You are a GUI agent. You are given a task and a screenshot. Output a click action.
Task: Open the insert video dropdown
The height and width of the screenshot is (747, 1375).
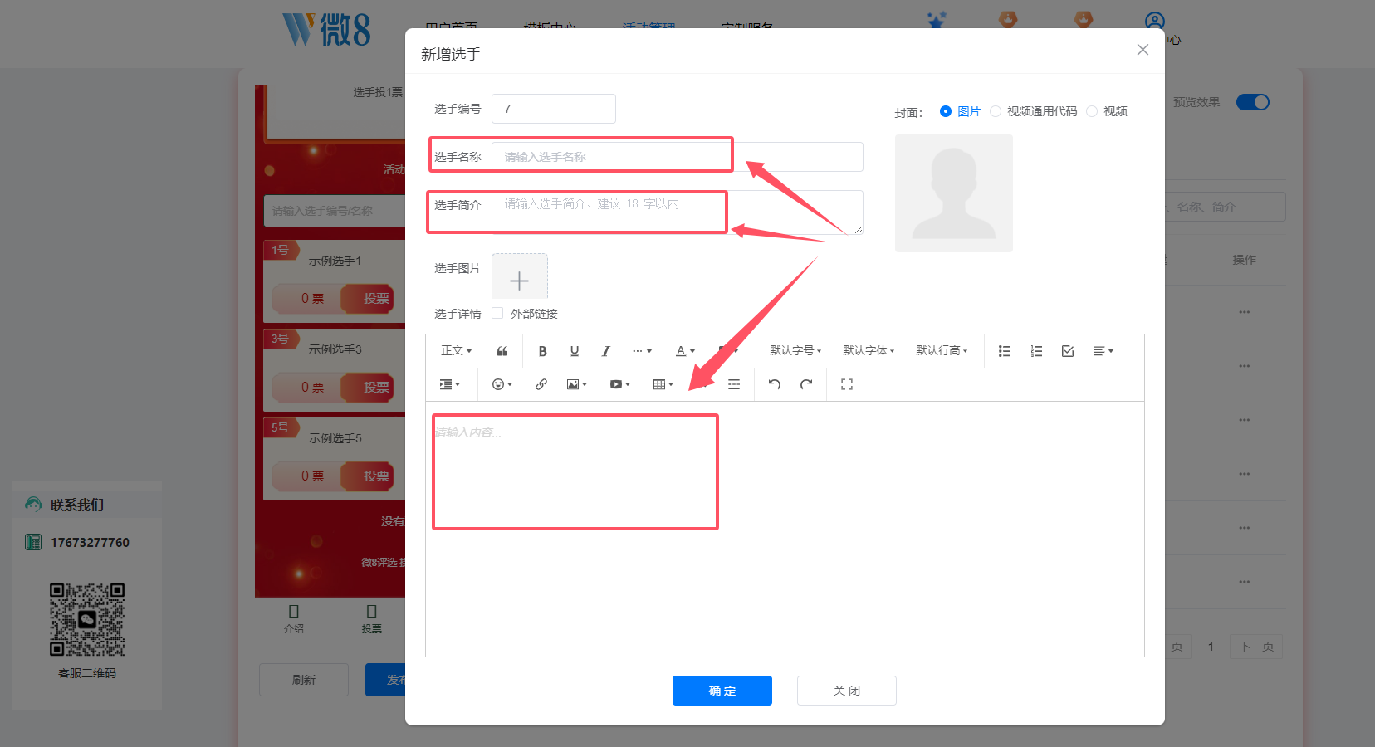pyautogui.click(x=620, y=384)
